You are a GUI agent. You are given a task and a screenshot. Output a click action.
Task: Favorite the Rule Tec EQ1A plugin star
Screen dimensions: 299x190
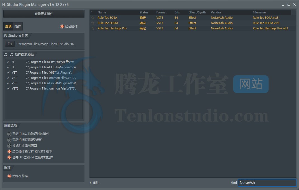click(x=93, y=18)
